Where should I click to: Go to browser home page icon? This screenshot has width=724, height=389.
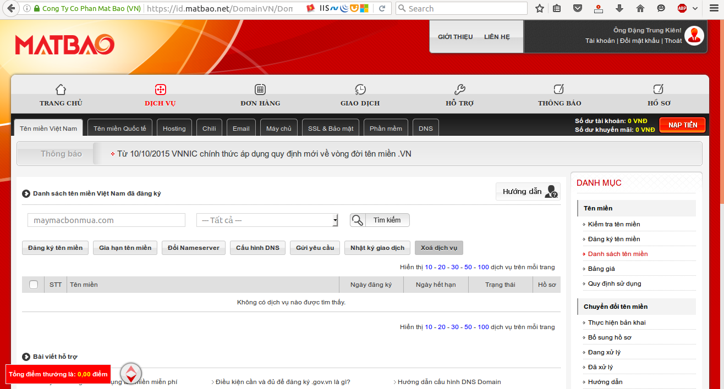[640, 8]
